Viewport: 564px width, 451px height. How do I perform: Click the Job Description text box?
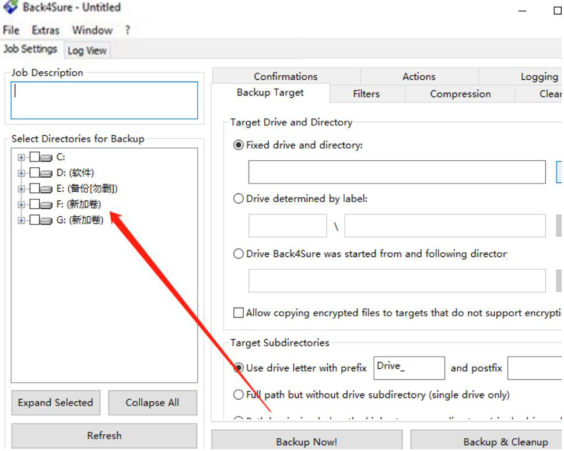(104, 101)
